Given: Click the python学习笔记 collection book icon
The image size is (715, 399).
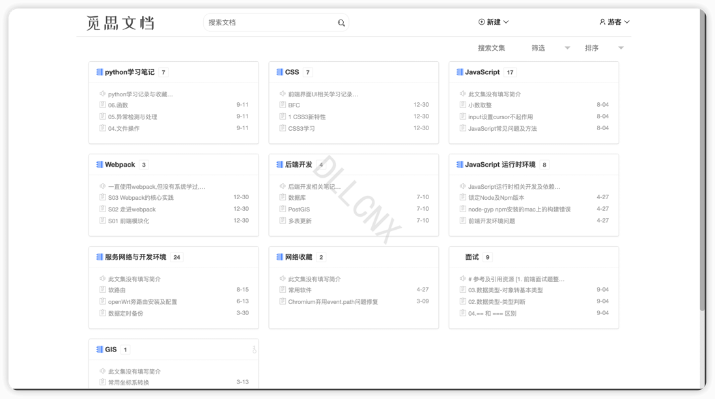Looking at the screenshot, I should [100, 72].
